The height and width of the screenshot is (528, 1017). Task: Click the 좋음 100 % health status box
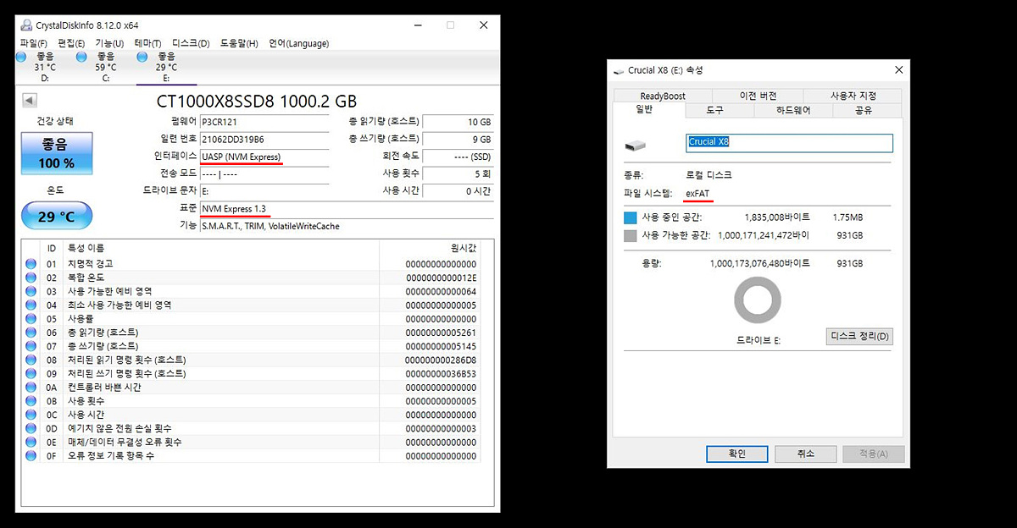click(x=57, y=154)
